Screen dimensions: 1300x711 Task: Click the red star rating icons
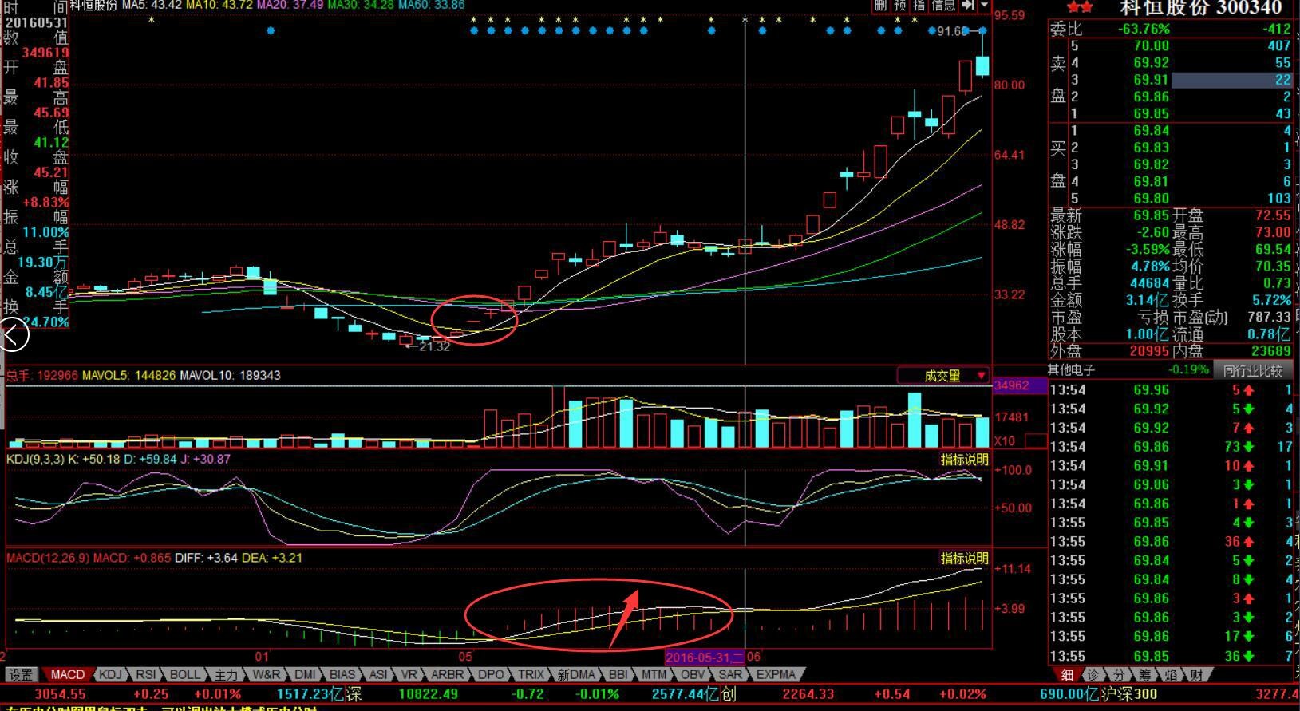coord(1080,7)
